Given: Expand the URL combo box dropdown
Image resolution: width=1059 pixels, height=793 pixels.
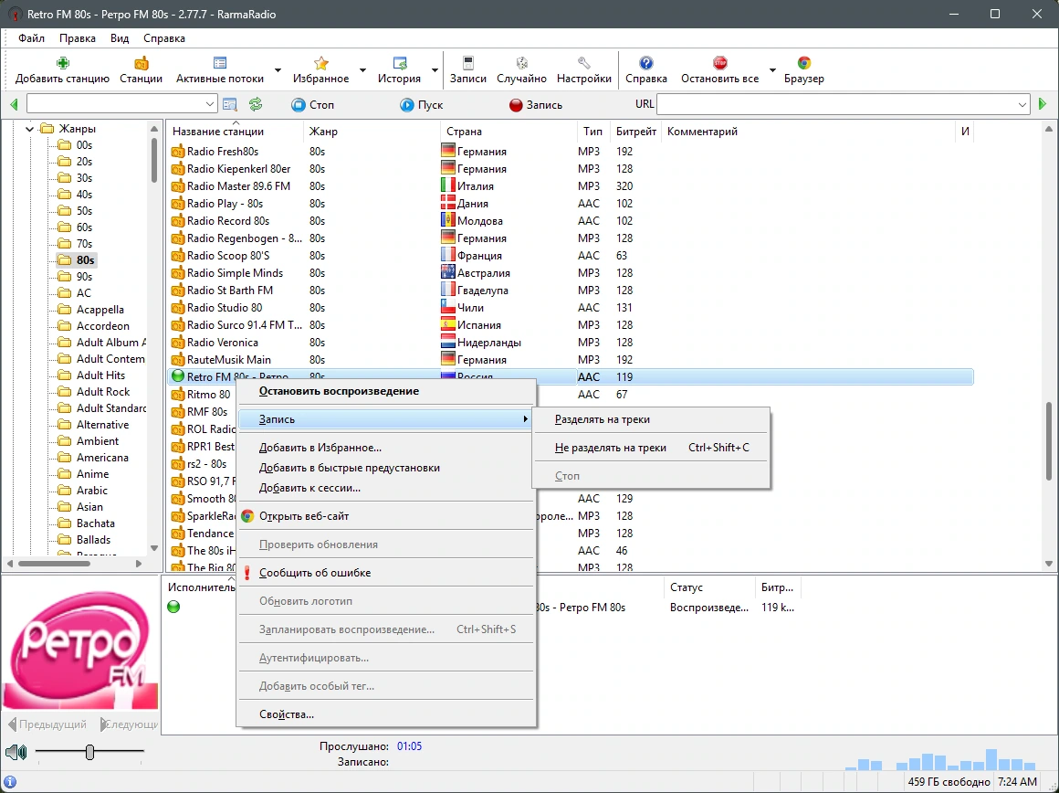Looking at the screenshot, I should (1022, 104).
